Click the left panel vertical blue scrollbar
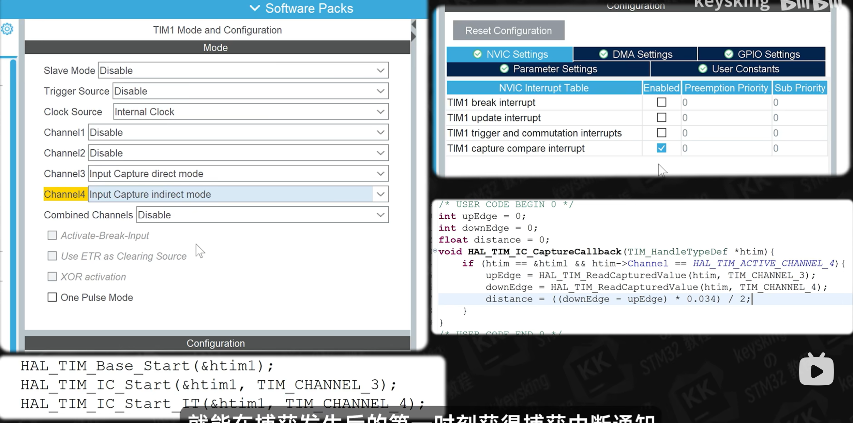The image size is (853, 423). [13, 205]
